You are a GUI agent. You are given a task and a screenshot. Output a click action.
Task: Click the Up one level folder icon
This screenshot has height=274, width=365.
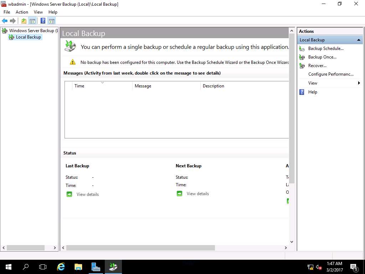click(x=24, y=21)
